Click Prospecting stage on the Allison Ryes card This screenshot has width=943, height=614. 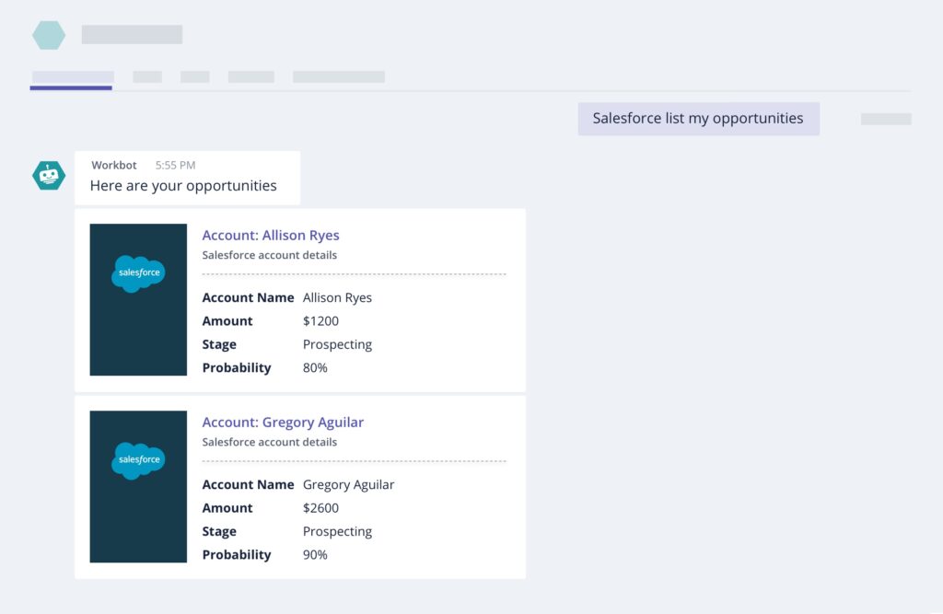click(x=337, y=343)
